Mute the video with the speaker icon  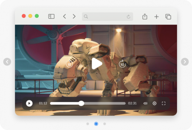pyautogui.click(x=145, y=103)
